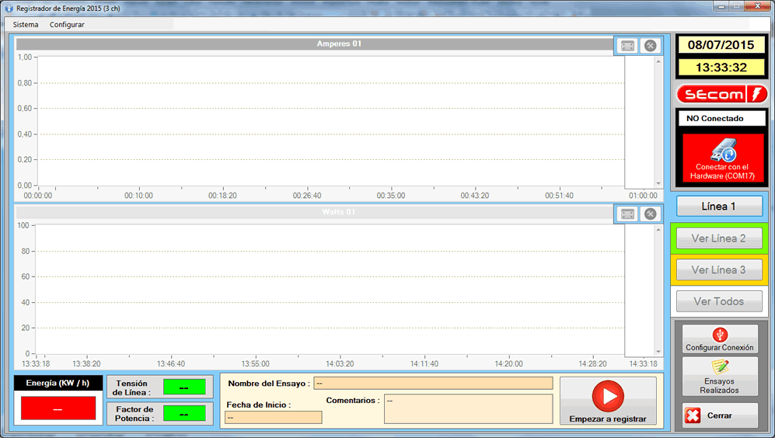Open the Configurar menu
The width and height of the screenshot is (775, 438).
tap(67, 24)
